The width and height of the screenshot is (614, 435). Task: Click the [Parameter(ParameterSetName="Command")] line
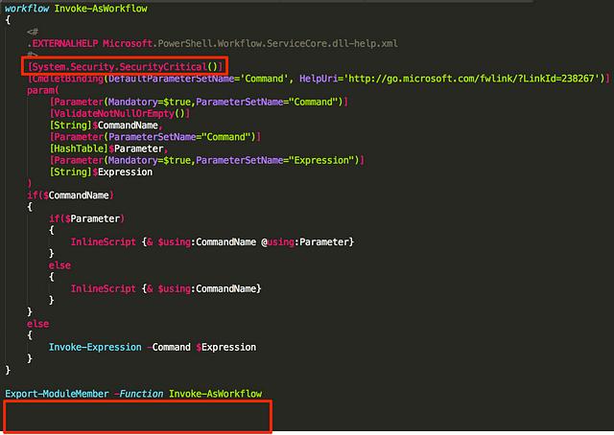pos(155,137)
